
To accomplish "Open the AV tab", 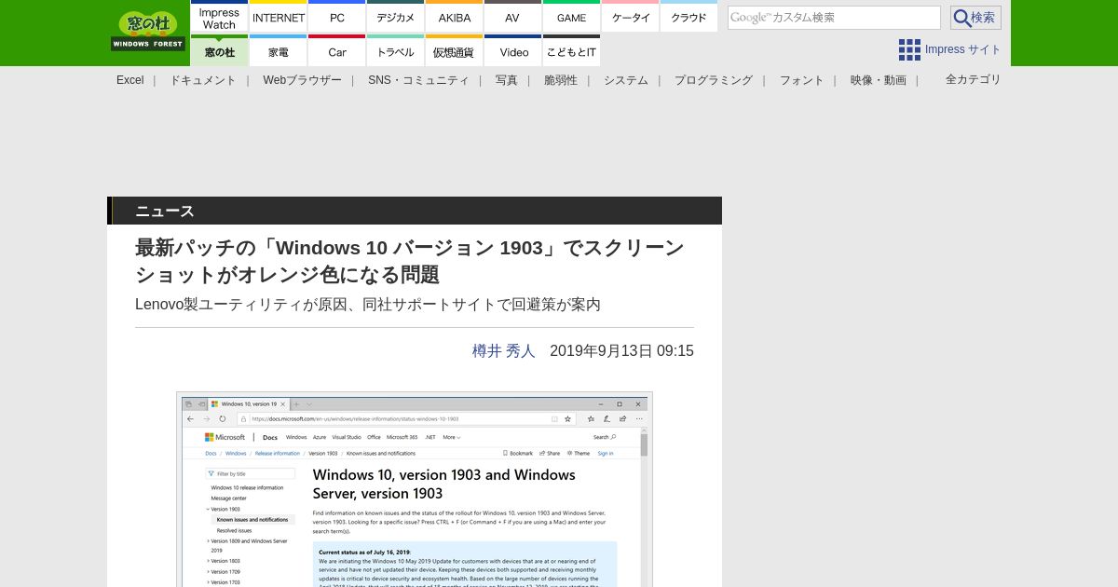I will [x=512, y=17].
